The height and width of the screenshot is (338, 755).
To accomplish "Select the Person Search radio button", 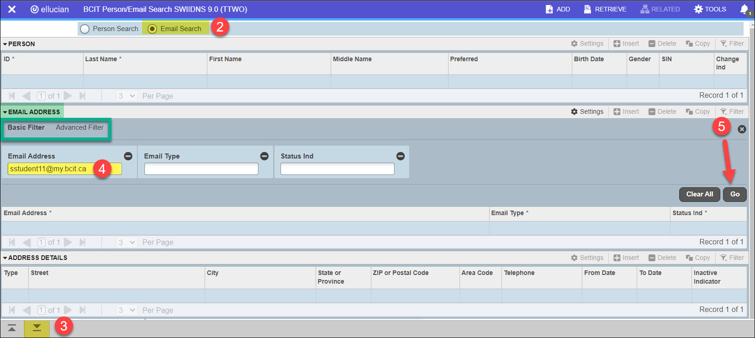I will coord(84,29).
